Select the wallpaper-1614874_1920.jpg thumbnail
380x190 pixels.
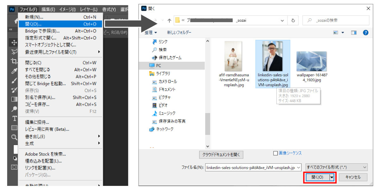click(312, 61)
